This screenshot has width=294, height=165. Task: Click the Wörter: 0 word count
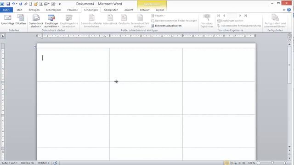(x=44, y=163)
